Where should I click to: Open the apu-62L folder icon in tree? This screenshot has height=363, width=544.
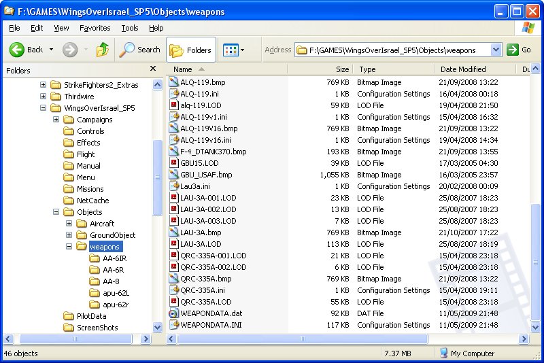pos(95,293)
